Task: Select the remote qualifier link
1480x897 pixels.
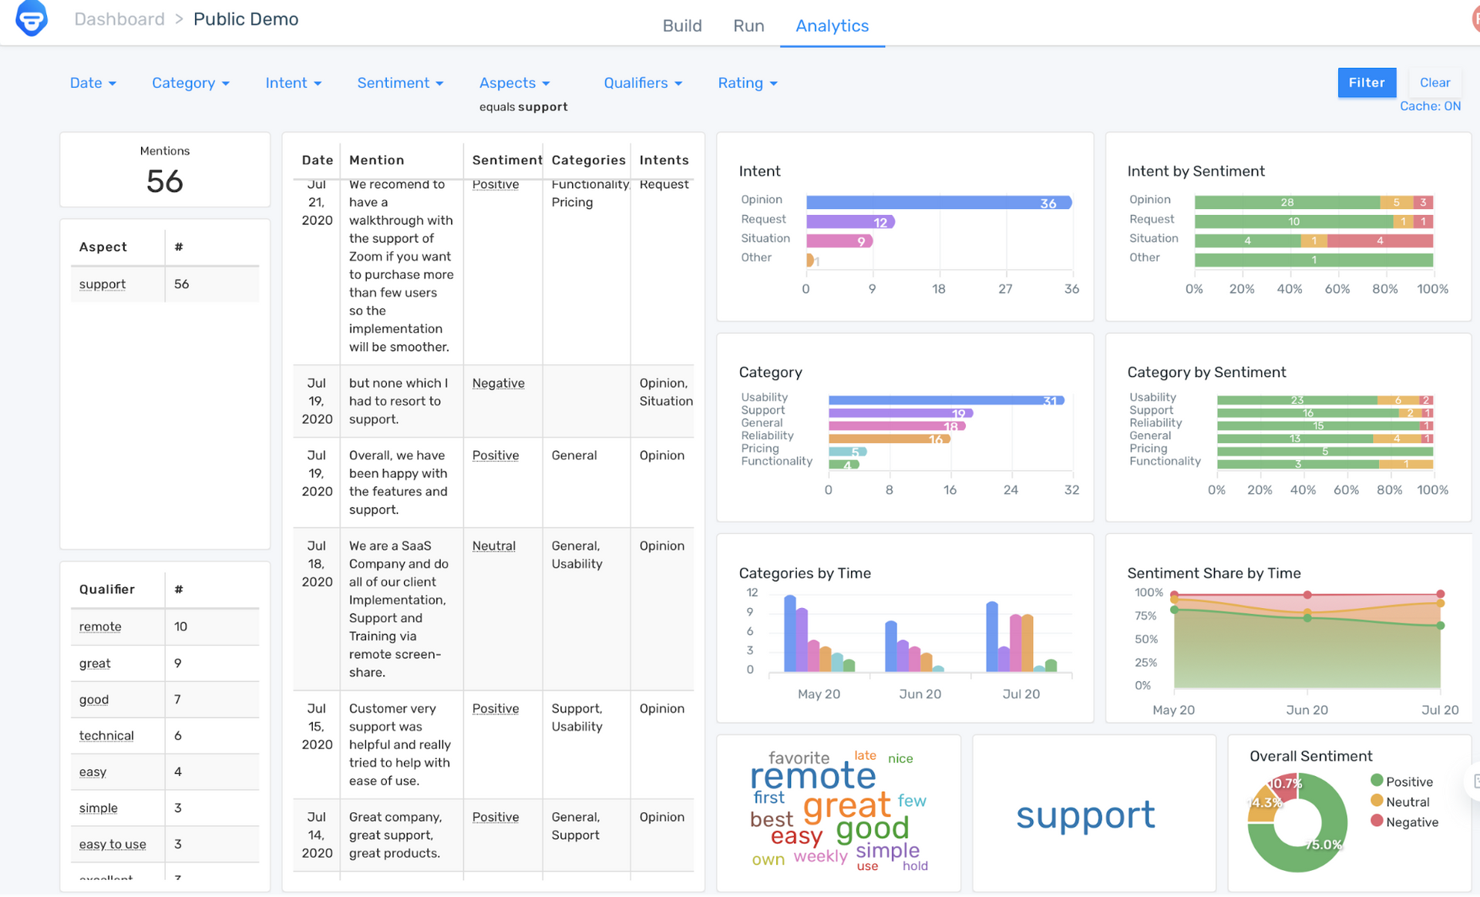Action: pos(100,627)
